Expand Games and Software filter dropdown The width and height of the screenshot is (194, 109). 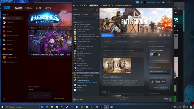(83, 15)
